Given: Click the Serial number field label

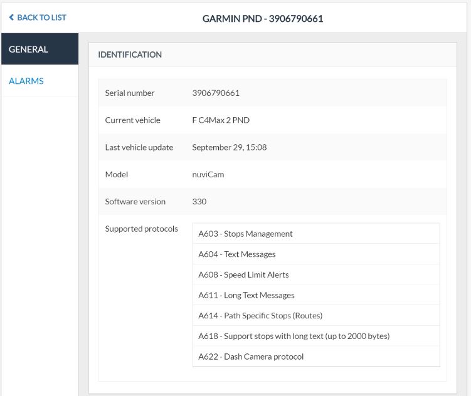Looking at the screenshot, I should (130, 93).
